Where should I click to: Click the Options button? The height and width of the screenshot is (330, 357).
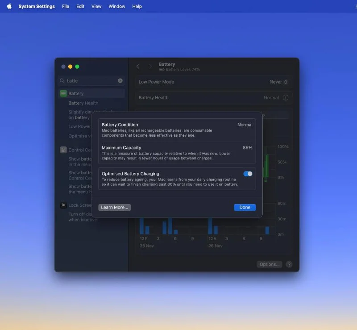pos(270,264)
